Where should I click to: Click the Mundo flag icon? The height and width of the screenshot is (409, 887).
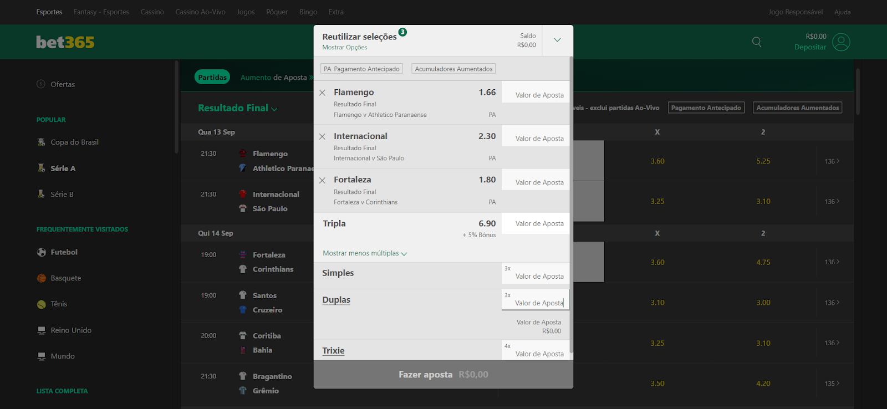coord(42,356)
